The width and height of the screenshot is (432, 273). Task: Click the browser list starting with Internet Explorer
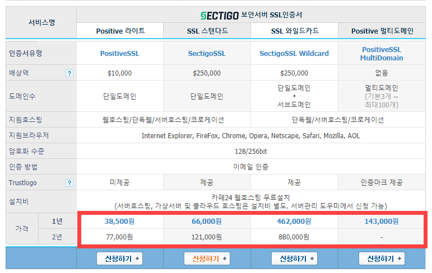point(250,136)
